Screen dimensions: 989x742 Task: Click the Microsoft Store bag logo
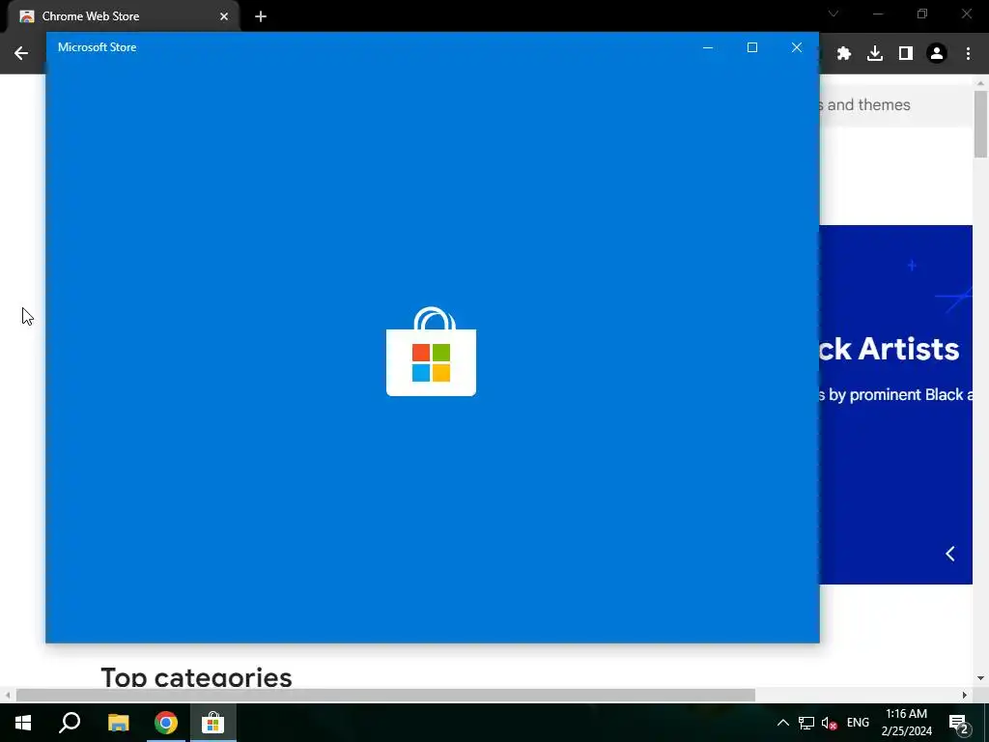(x=432, y=352)
